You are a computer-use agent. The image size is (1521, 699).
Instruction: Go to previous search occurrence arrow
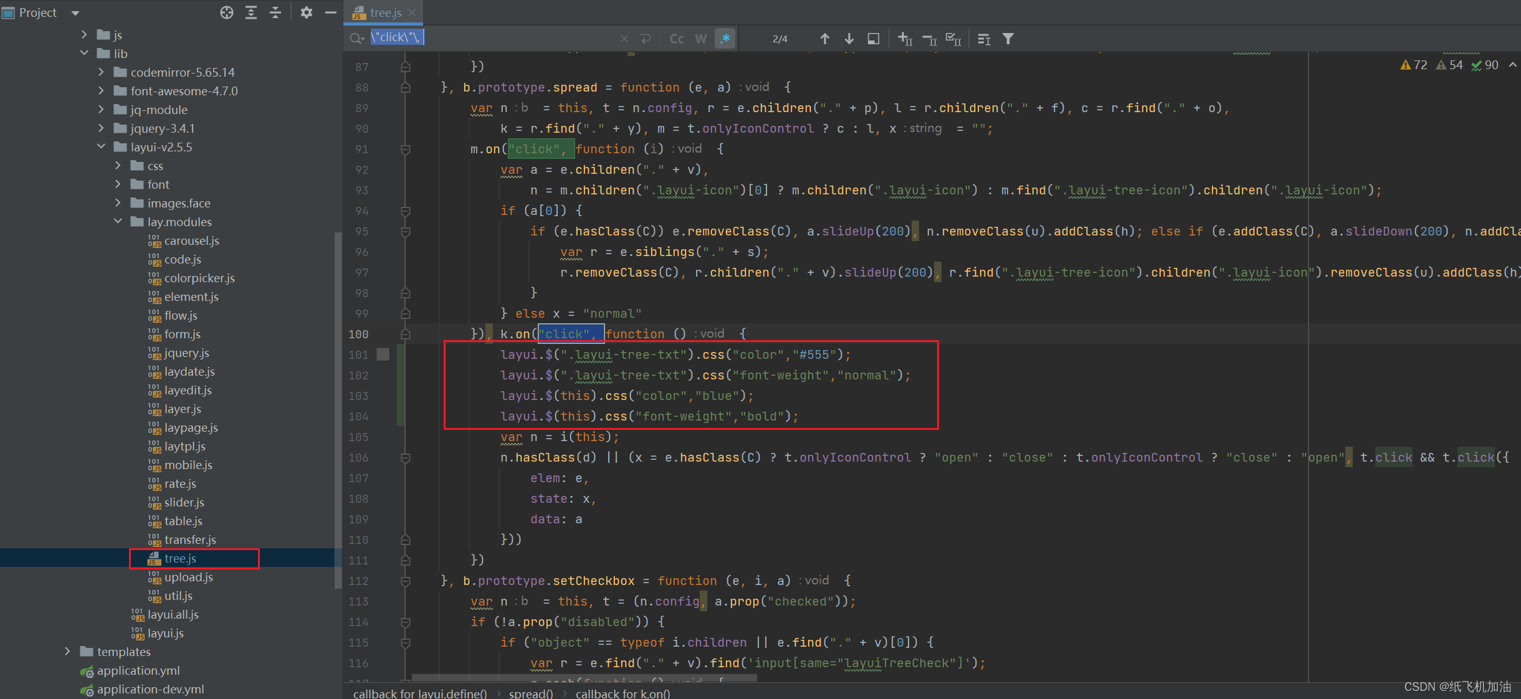[x=824, y=39]
